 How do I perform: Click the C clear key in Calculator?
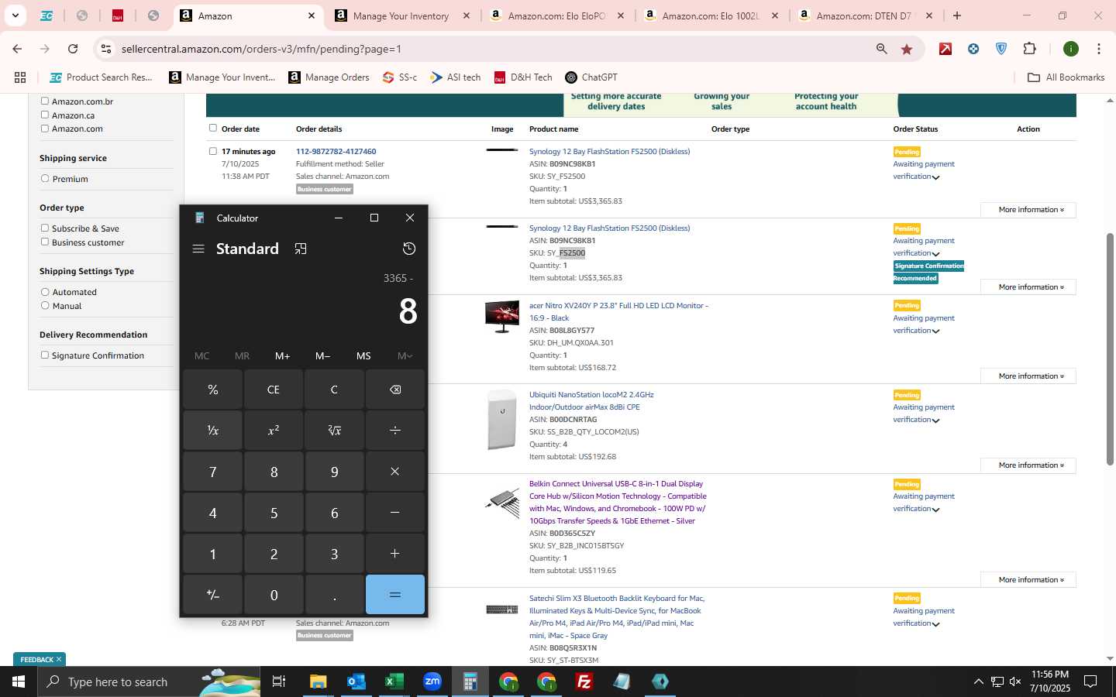[334, 390]
